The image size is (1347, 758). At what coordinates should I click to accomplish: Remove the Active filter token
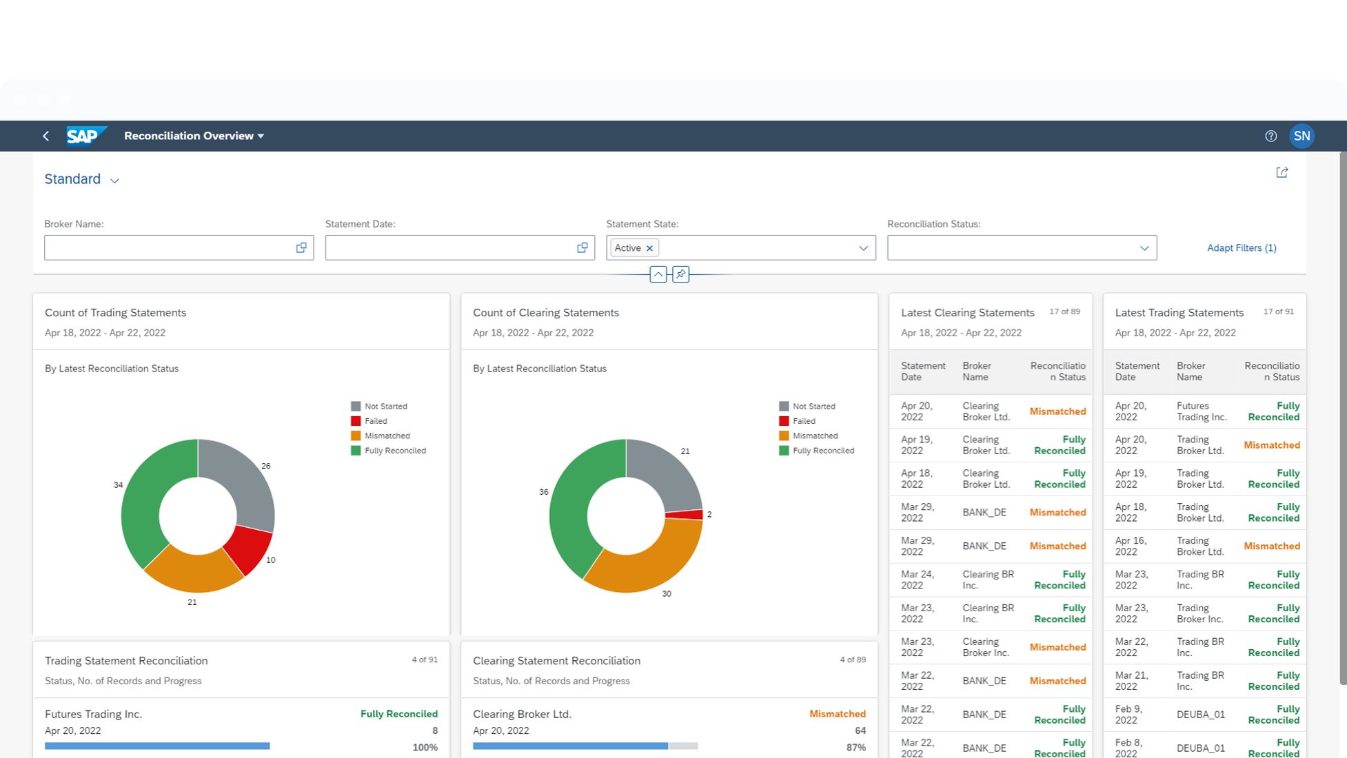(x=649, y=249)
